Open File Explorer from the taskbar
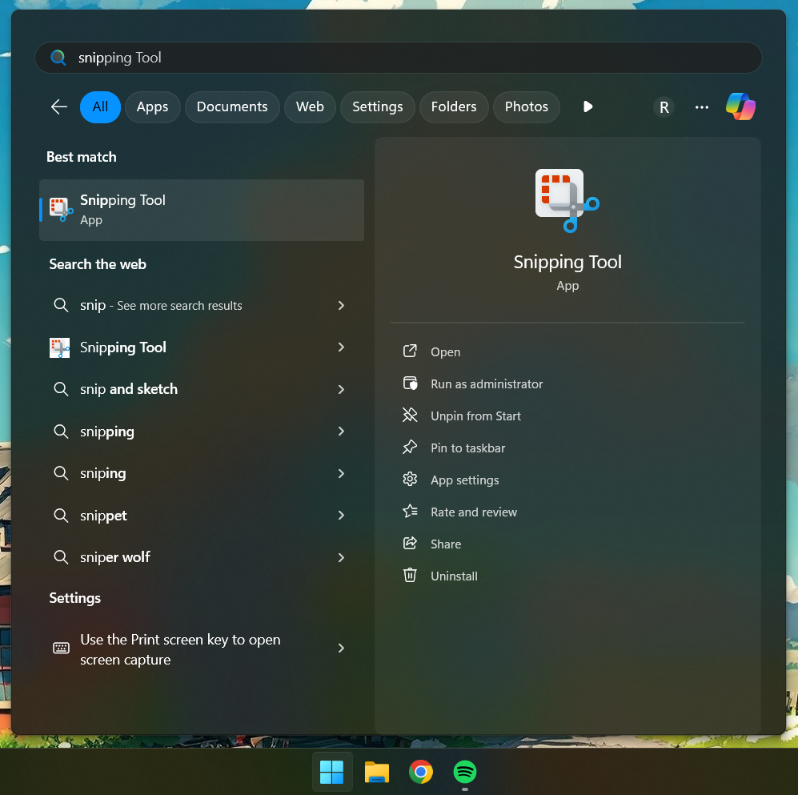 [x=377, y=772]
